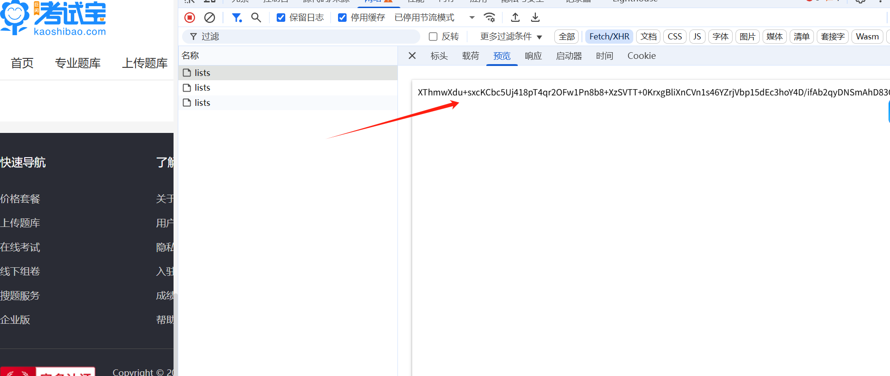Screen dimensions: 890x376
Task: Click the Name column header
Action: (288, 56)
